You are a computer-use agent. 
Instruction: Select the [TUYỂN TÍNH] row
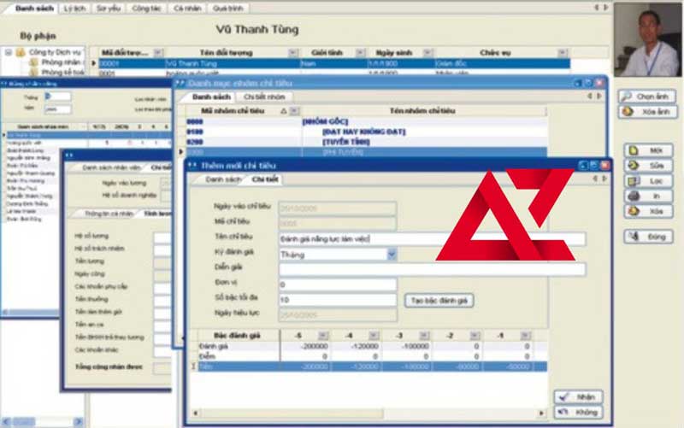coord(367,142)
